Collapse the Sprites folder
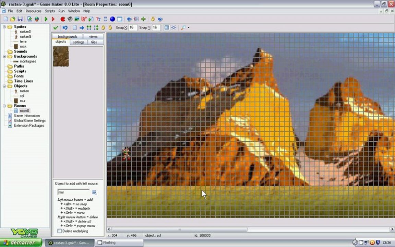 pyautogui.click(x=4, y=27)
